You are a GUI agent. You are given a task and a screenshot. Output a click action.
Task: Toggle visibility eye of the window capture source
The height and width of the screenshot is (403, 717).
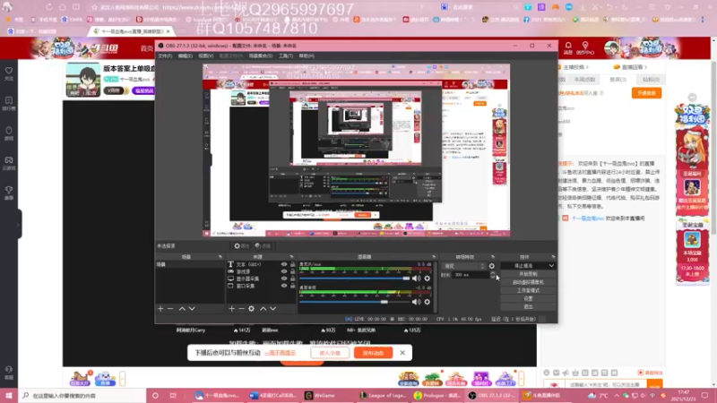(x=284, y=286)
